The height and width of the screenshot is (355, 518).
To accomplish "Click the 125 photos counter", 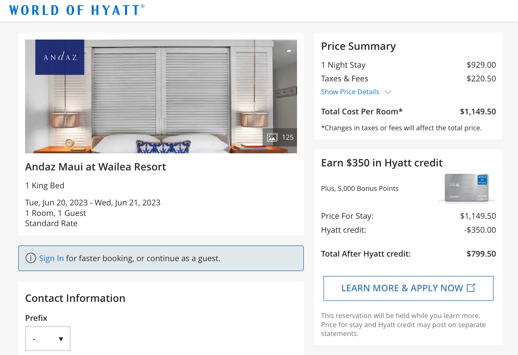I will click(288, 137).
